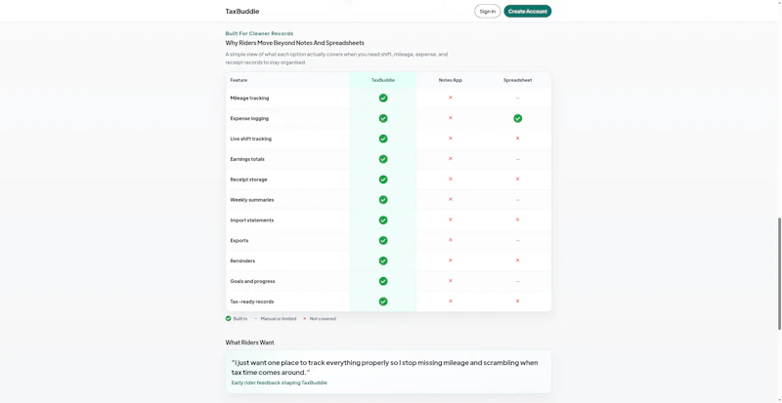Viewport: 782px width, 403px height.
Task: Click the Weekly summaries row label
Action: (252, 200)
